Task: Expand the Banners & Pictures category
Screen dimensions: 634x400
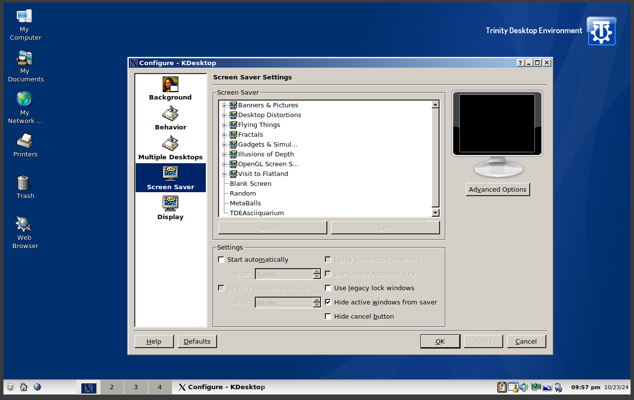Action: point(224,105)
